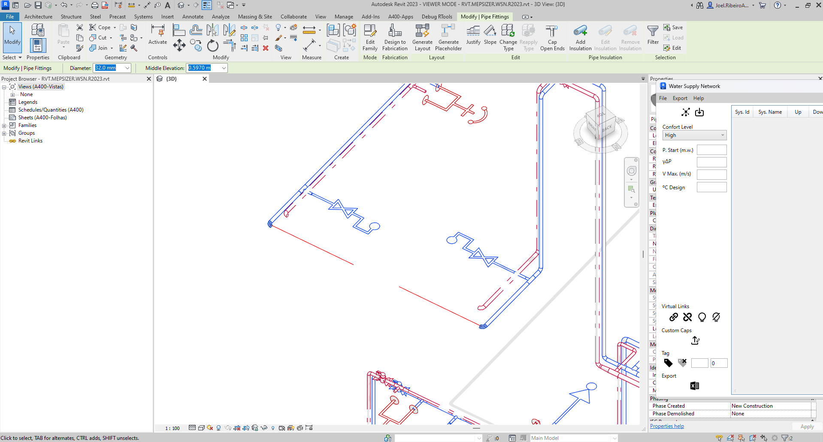Select the Justify pipe tool
Image resolution: width=823 pixels, height=442 pixels.
pyautogui.click(x=473, y=35)
